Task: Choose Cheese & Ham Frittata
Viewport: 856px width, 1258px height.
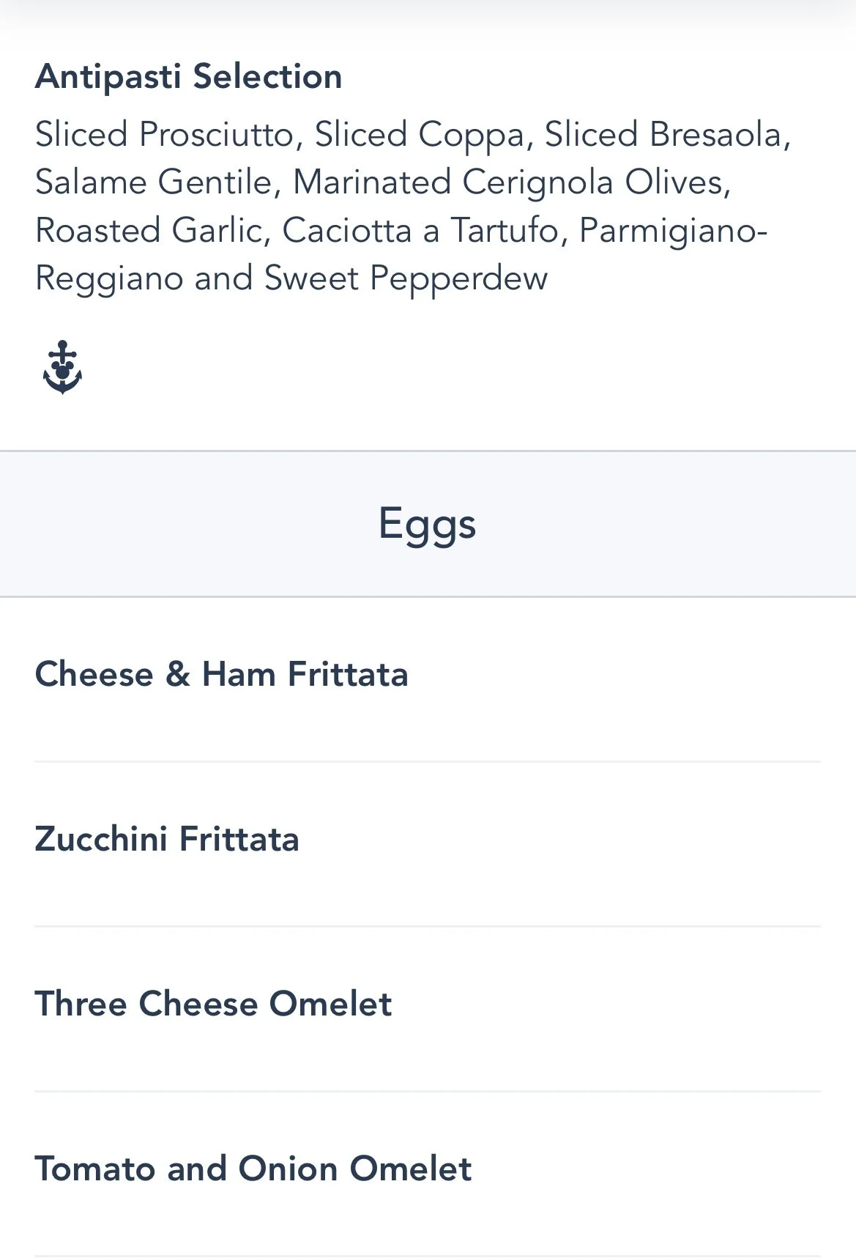Action: pyautogui.click(x=222, y=674)
